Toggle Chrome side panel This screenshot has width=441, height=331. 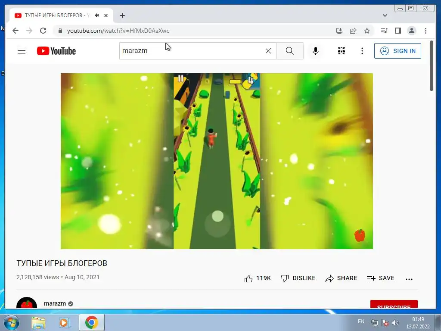pyautogui.click(x=398, y=31)
